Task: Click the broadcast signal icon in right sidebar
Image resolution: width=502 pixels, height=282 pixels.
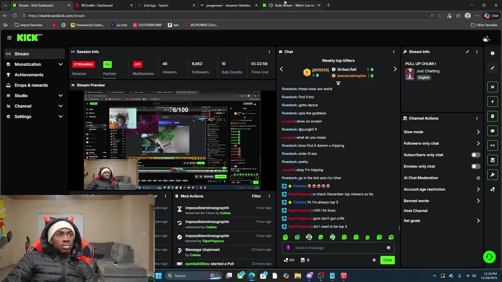Action: tap(493, 145)
